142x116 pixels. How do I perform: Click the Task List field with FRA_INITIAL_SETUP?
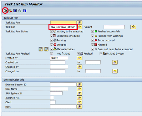click(x=63, y=27)
